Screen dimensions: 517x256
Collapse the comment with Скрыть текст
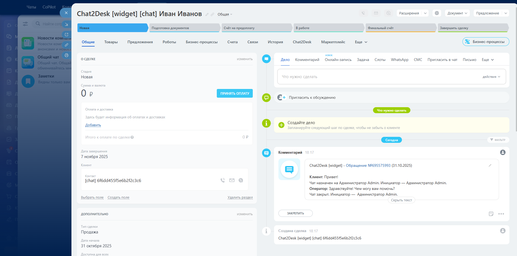401,200
